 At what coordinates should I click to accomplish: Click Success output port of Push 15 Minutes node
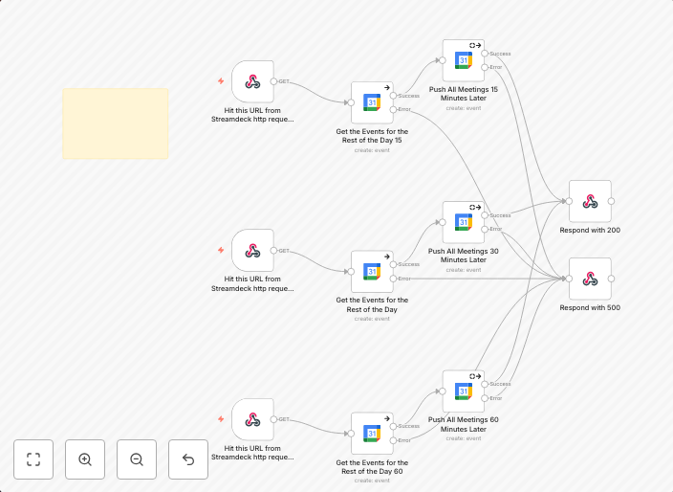[x=486, y=54]
